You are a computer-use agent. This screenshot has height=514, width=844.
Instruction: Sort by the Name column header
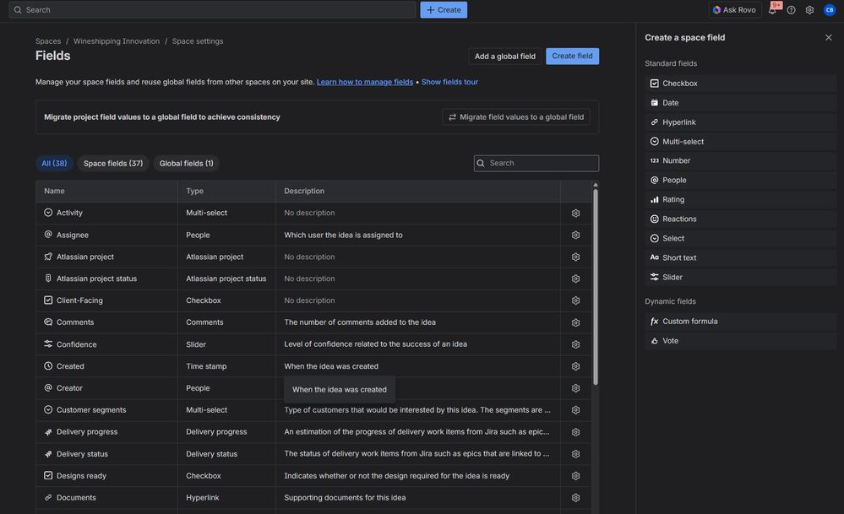[x=55, y=192]
